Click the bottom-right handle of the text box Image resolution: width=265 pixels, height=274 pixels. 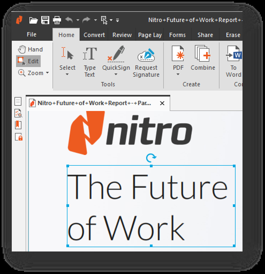pyautogui.click(x=234, y=246)
